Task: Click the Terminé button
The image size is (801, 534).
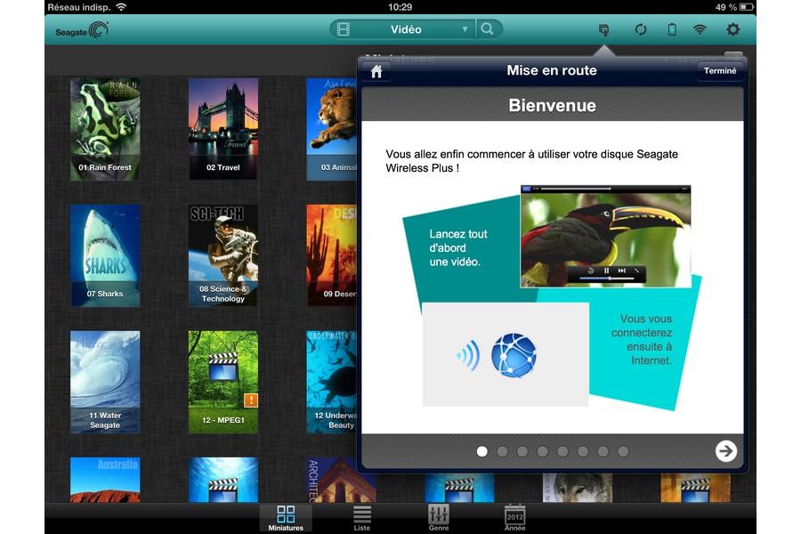Action: click(720, 70)
